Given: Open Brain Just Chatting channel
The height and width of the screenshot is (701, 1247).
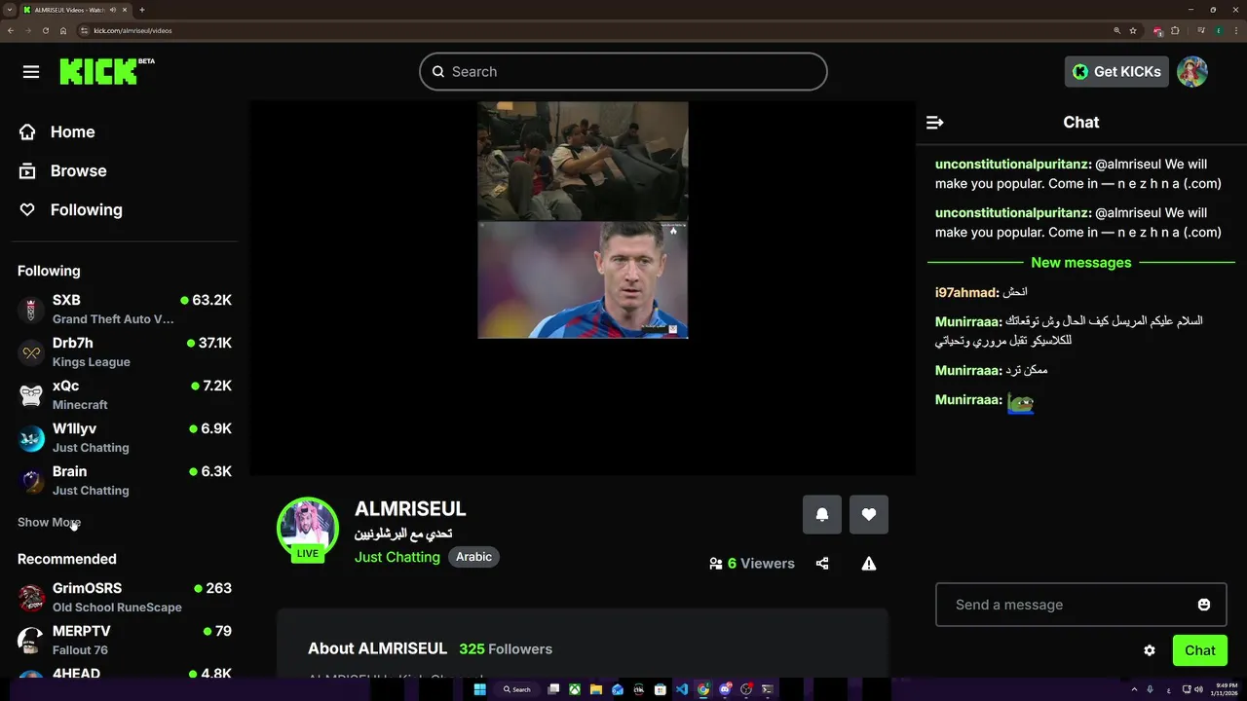Looking at the screenshot, I should coord(125,481).
